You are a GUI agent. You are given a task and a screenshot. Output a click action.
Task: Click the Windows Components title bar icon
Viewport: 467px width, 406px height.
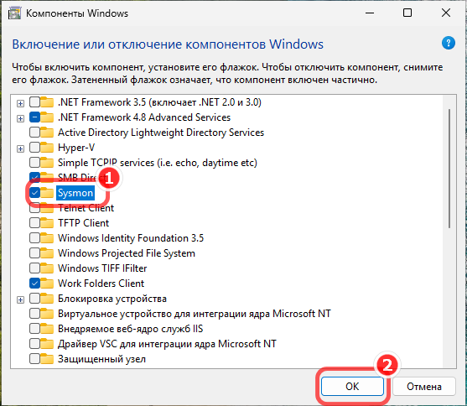pos(14,13)
